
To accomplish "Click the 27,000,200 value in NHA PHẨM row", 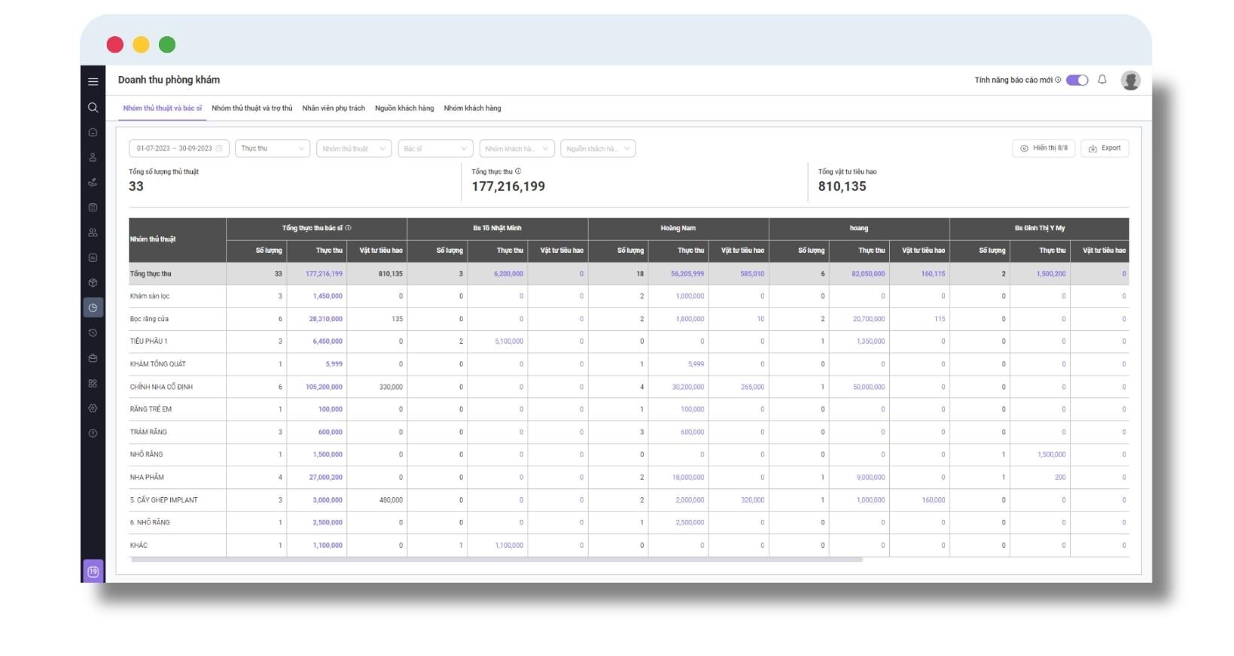I will point(325,477).
